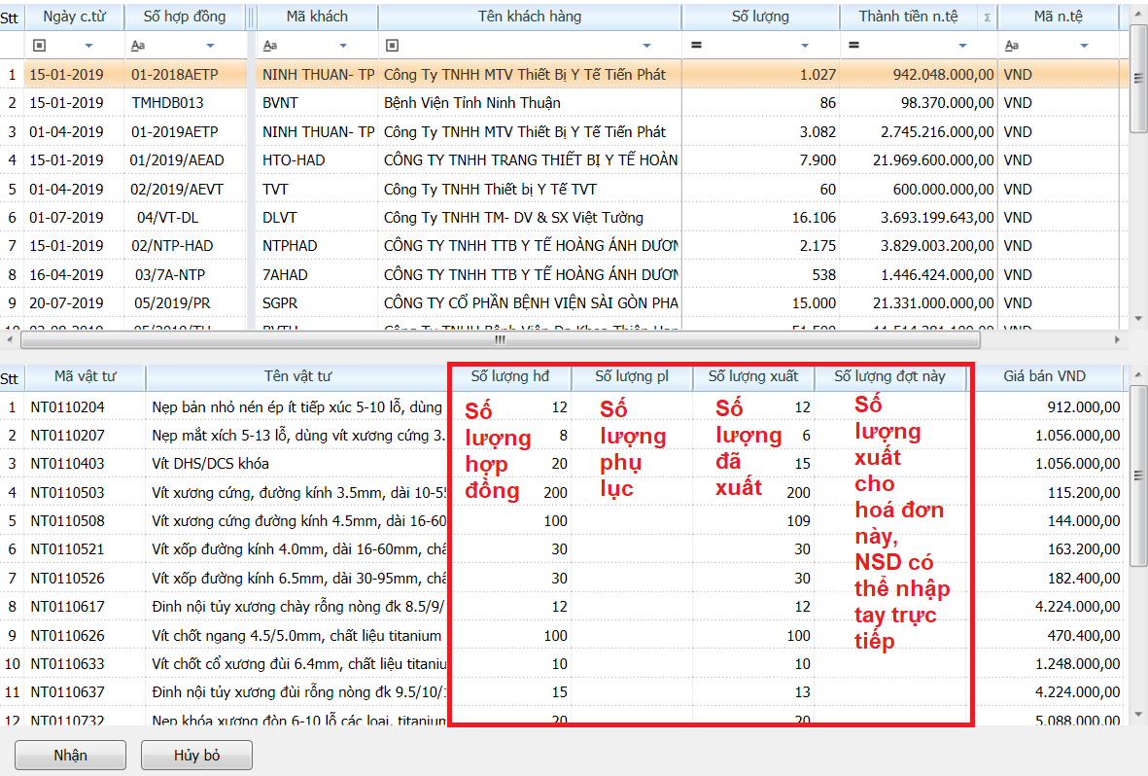Click the filter operator icon under Ngày c.từ
Image resolution: width=1148 pixels, height=776 pixels.
[39, 46]
